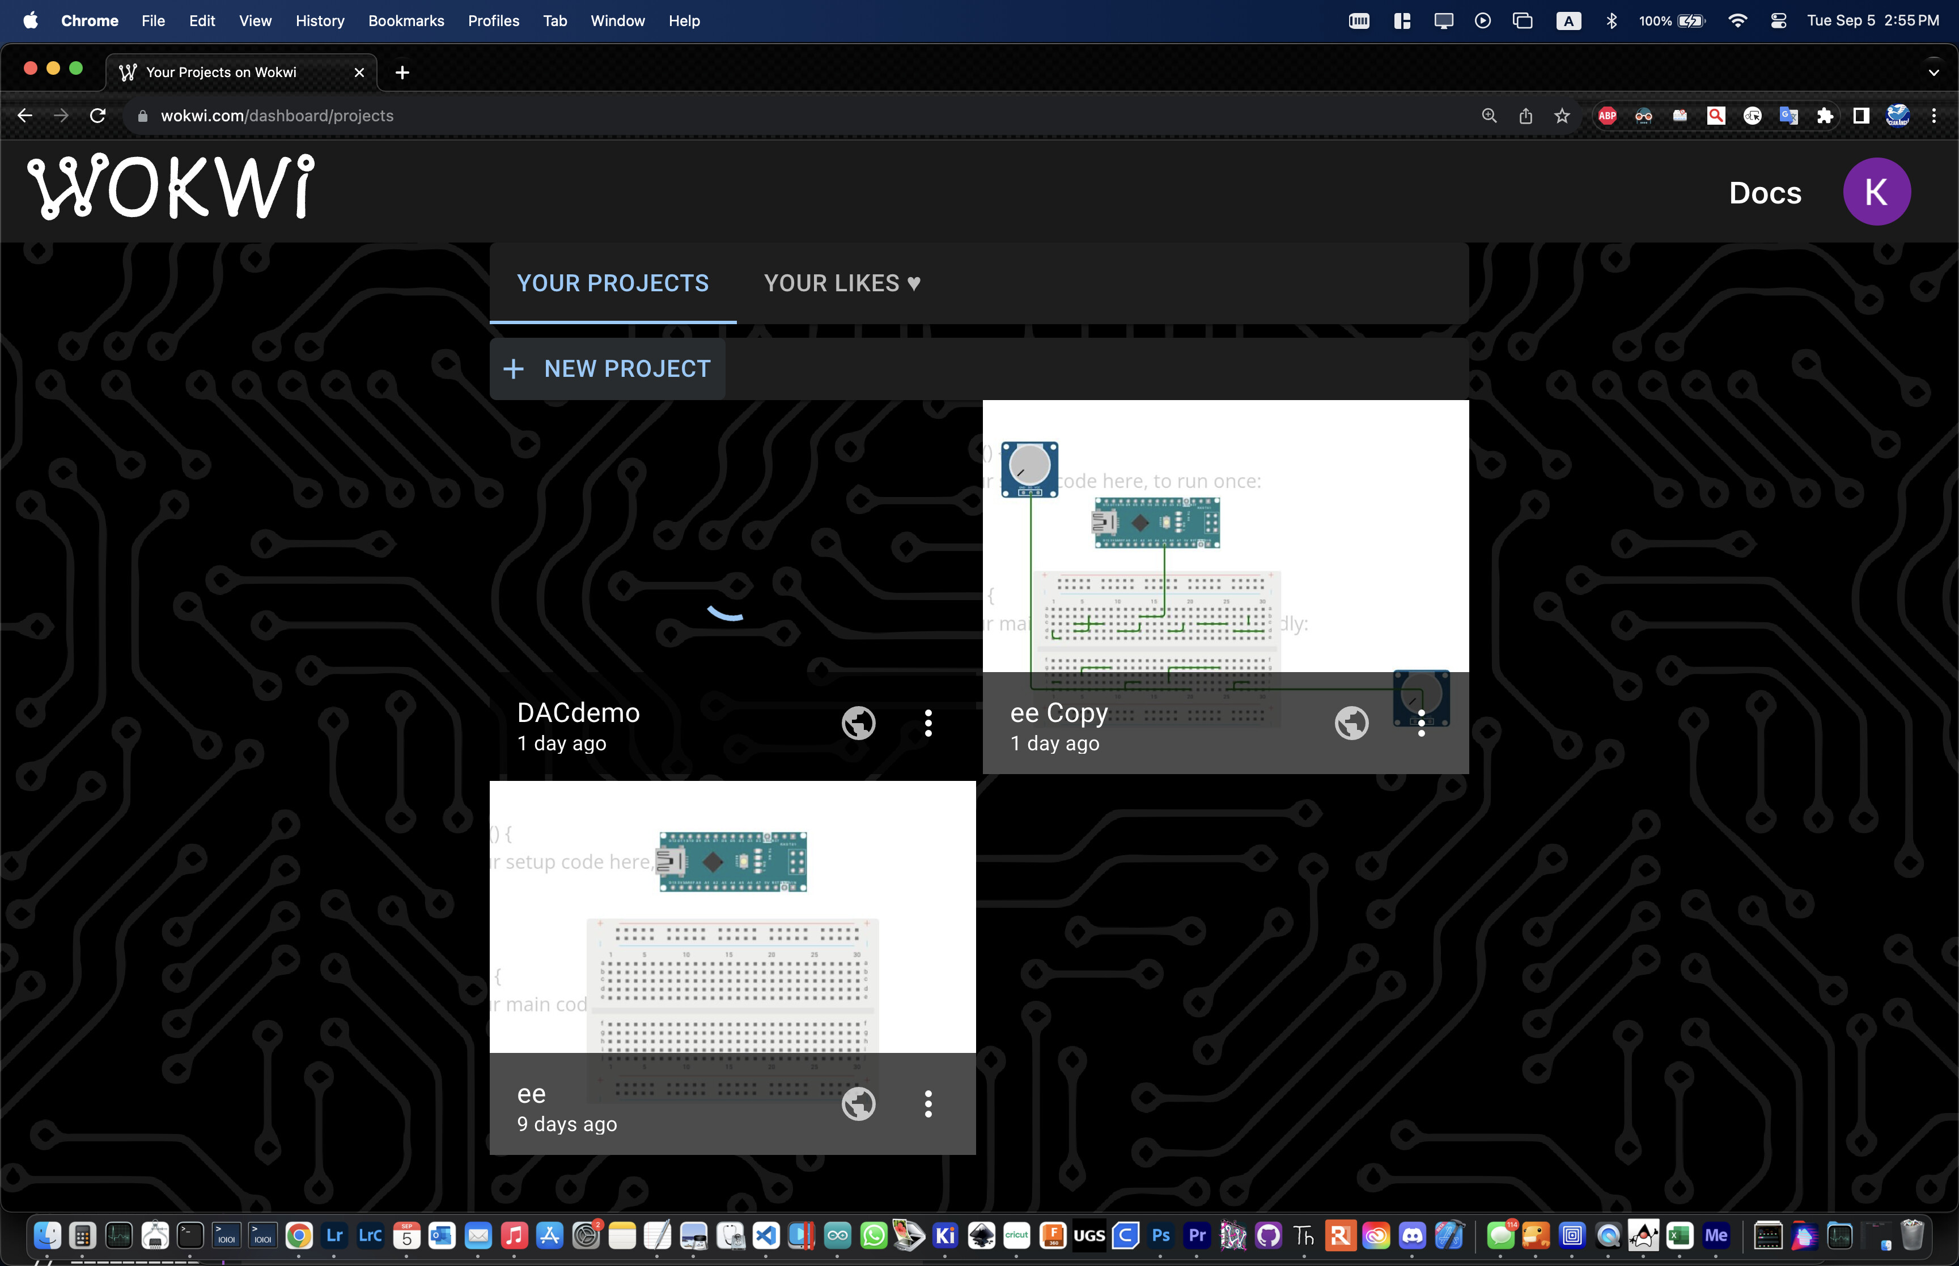The height and width of the screenshot is (1266, 1959).
Task: Open the K user profile avatar
Action: coord(1876,192)
